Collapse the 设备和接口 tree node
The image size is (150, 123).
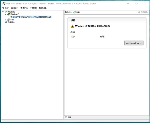[5, 14]
